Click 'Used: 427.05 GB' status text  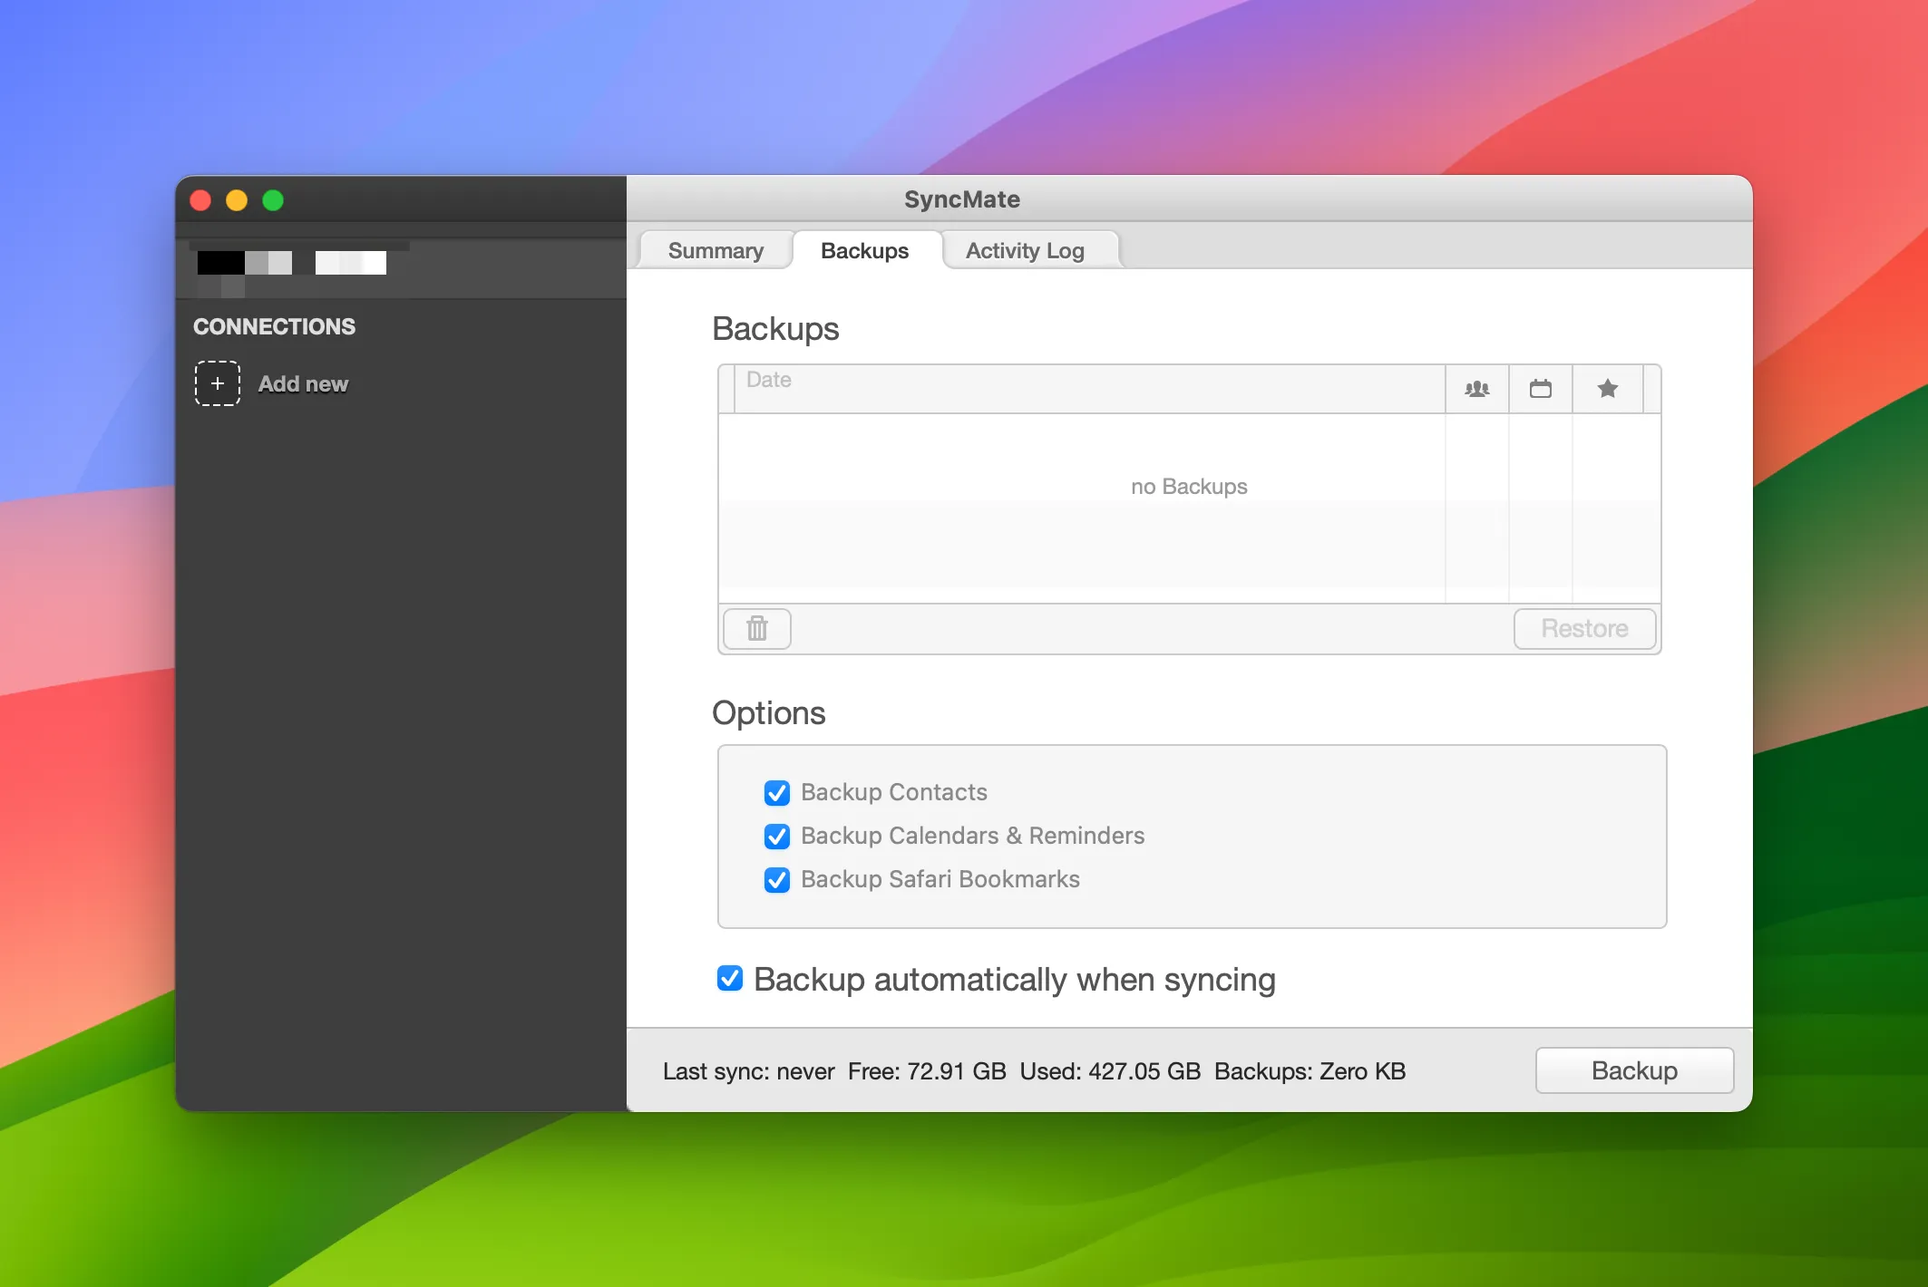click(x=1110, y=1071)
